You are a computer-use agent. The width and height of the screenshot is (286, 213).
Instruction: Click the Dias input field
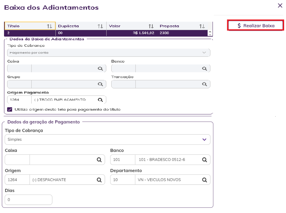29,200
